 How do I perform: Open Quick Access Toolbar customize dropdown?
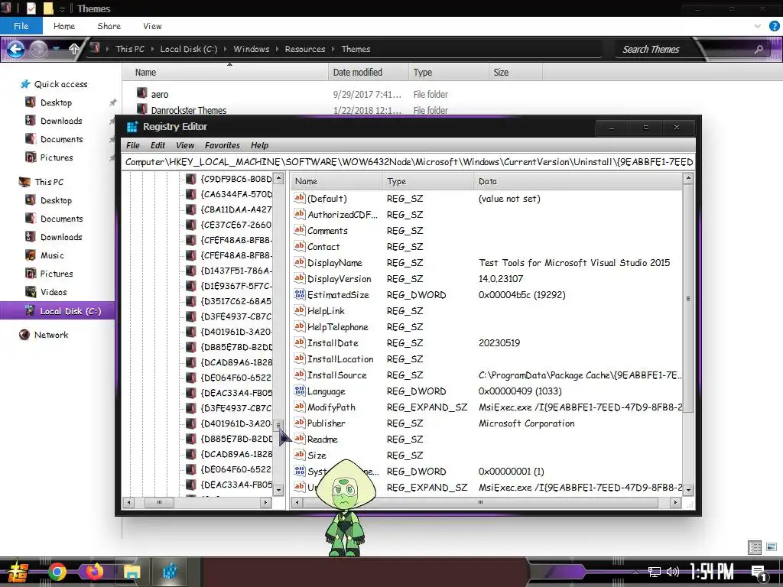pos(63,8)
